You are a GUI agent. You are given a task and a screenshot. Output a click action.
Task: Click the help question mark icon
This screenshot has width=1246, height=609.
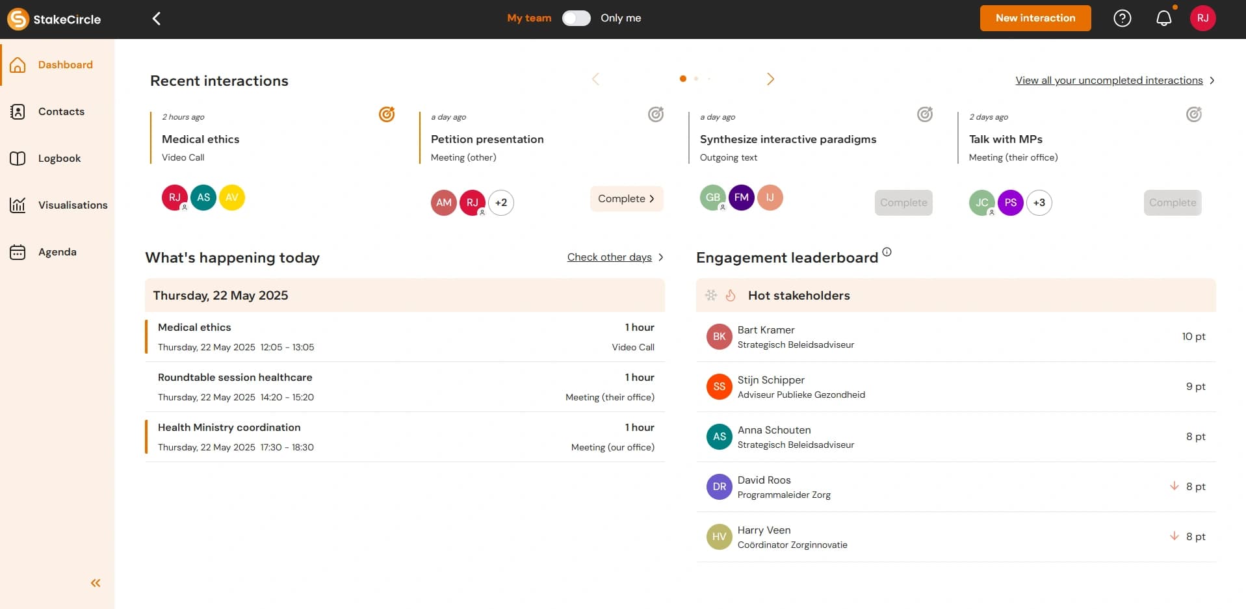[1122, 18]
